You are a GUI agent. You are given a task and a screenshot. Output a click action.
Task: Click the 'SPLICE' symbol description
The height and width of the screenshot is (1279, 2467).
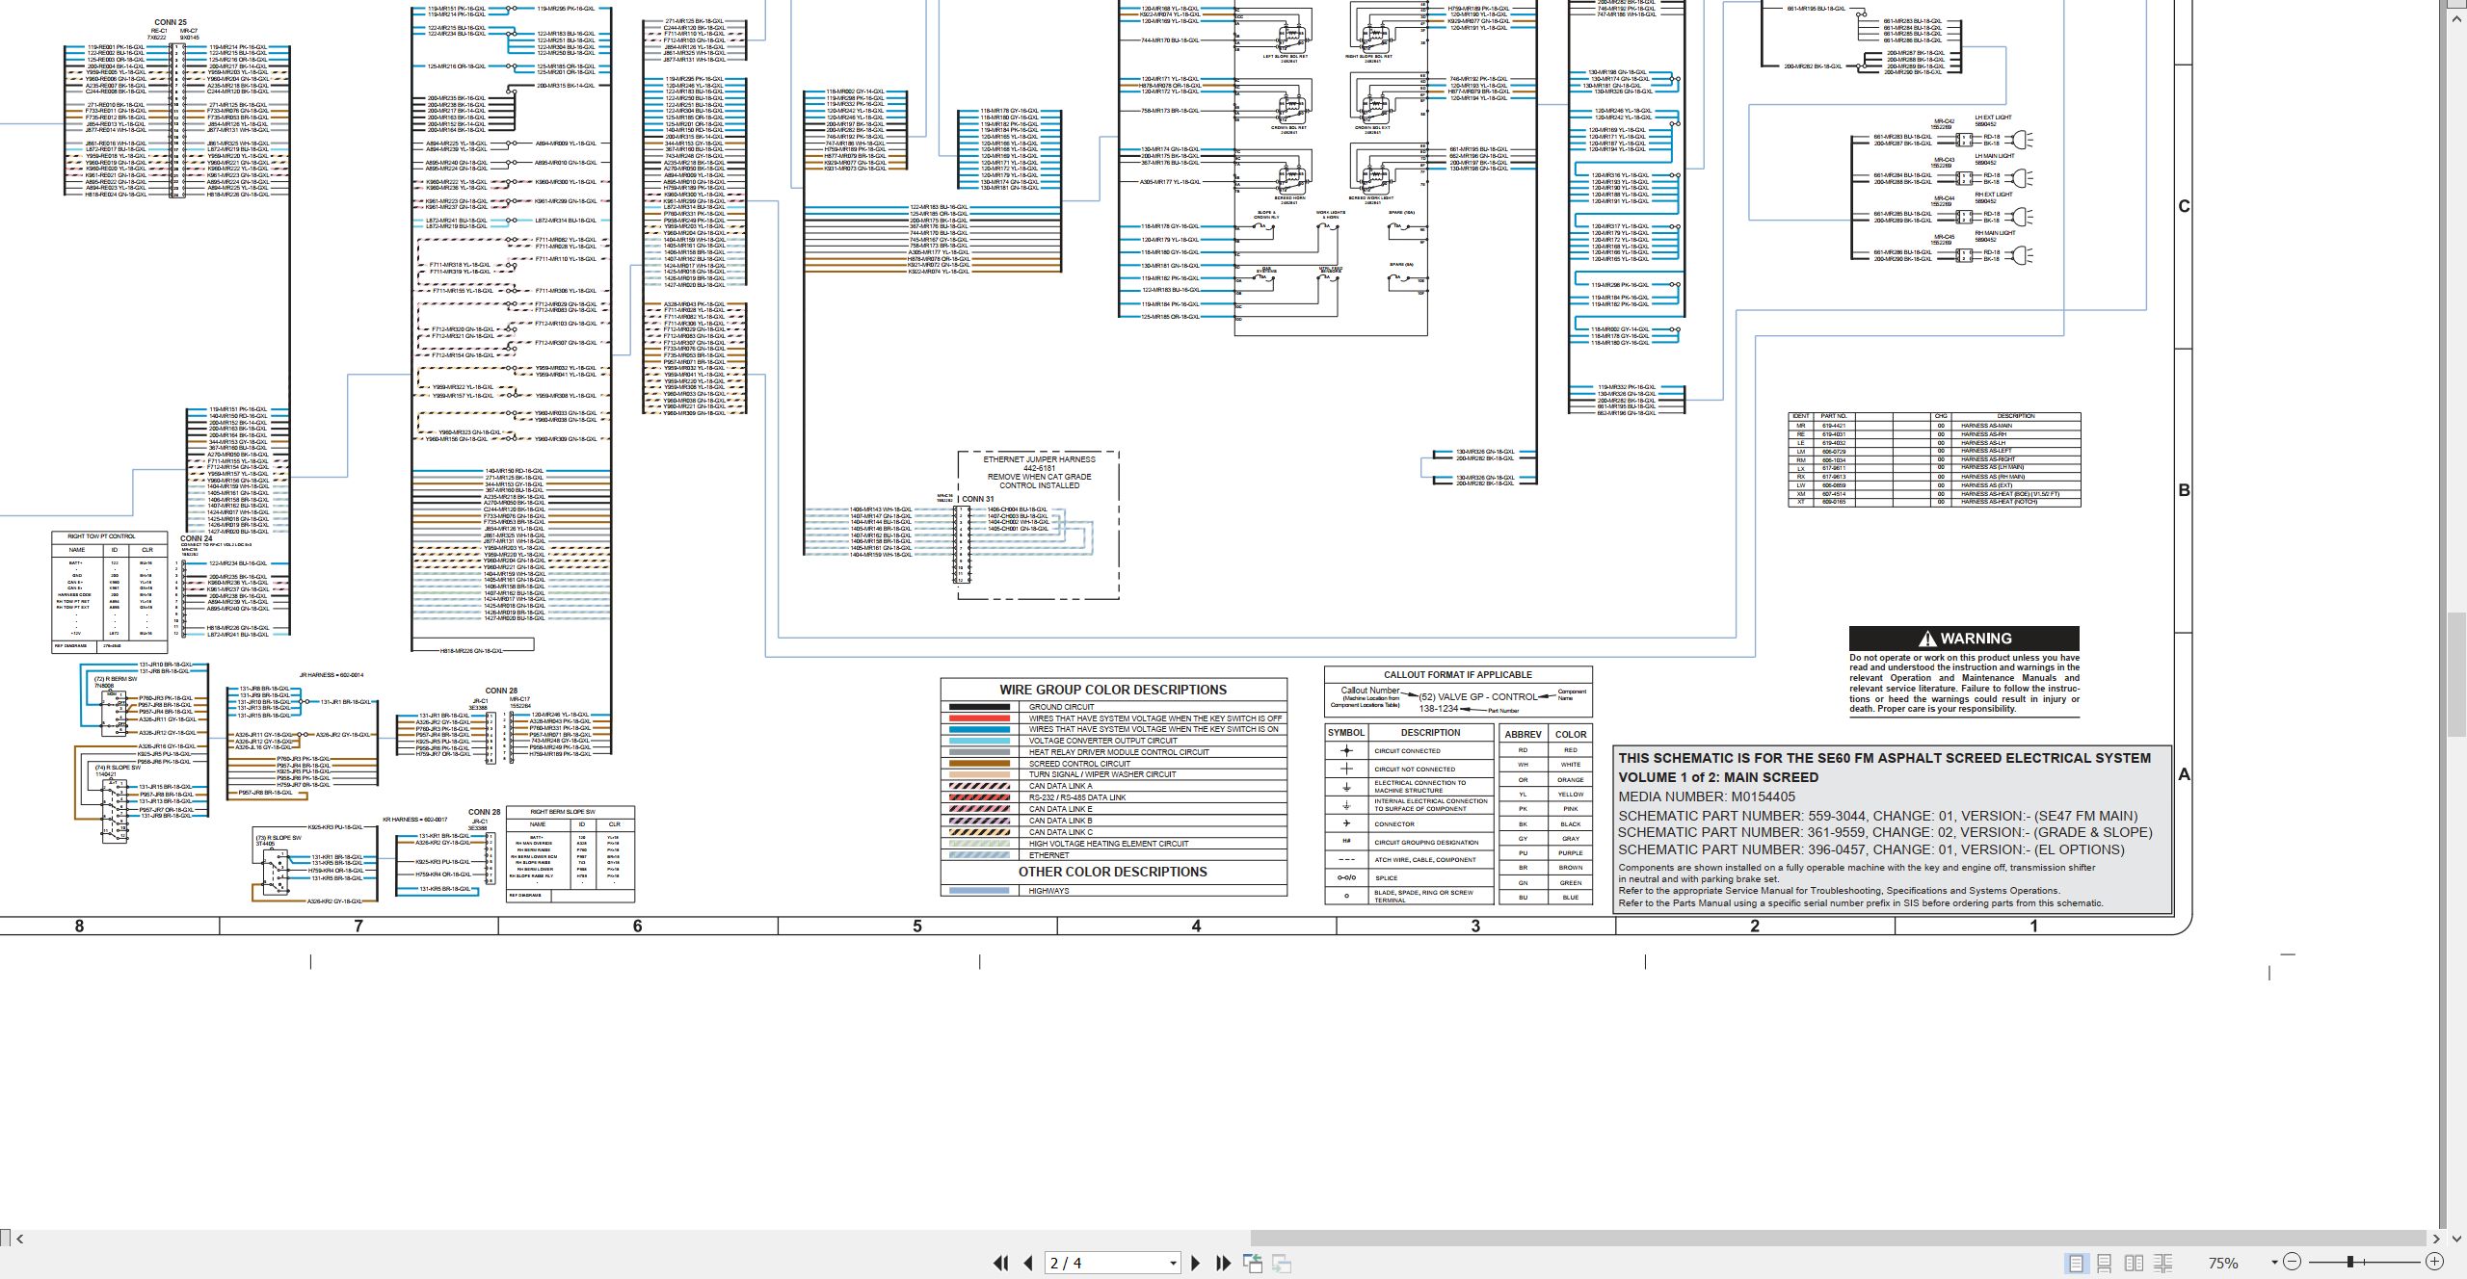click(x=1386, y=878)
